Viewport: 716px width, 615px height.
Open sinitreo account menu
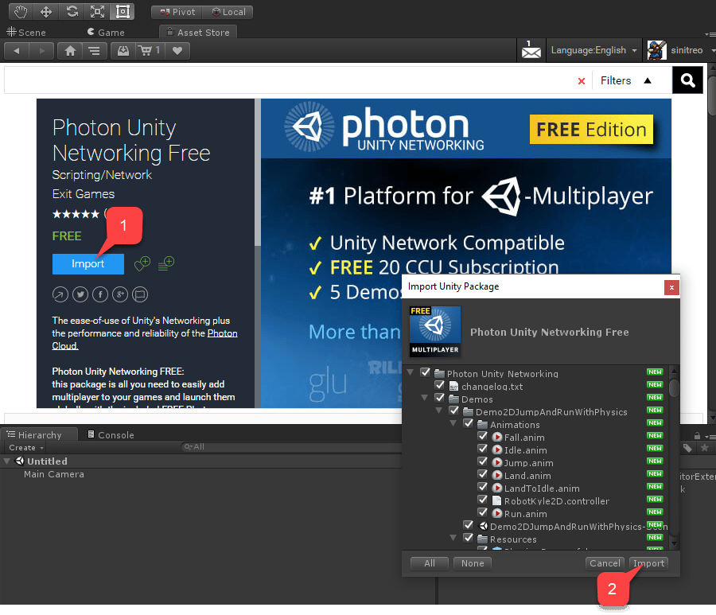click(x=679, y=50)
